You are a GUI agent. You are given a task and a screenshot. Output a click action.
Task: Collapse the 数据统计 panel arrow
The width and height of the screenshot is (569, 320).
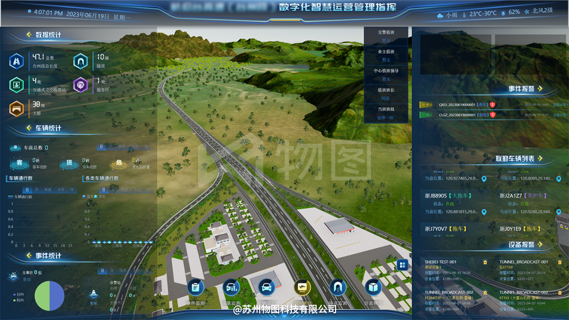point(29,35)
